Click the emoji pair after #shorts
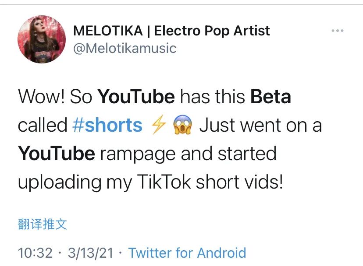 pyautogui.click(x=171, y=125)
